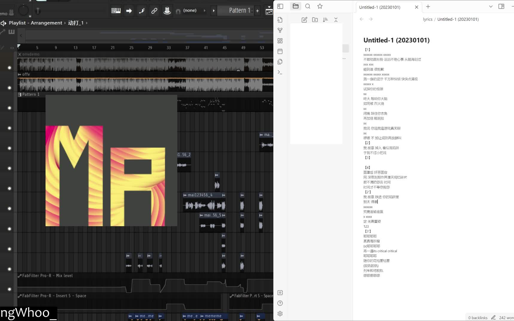The height and width of the screenshot is (321, 514).
Task: Toggle typing keyboard to piano in FL Studio
Action: coord(116,11)
